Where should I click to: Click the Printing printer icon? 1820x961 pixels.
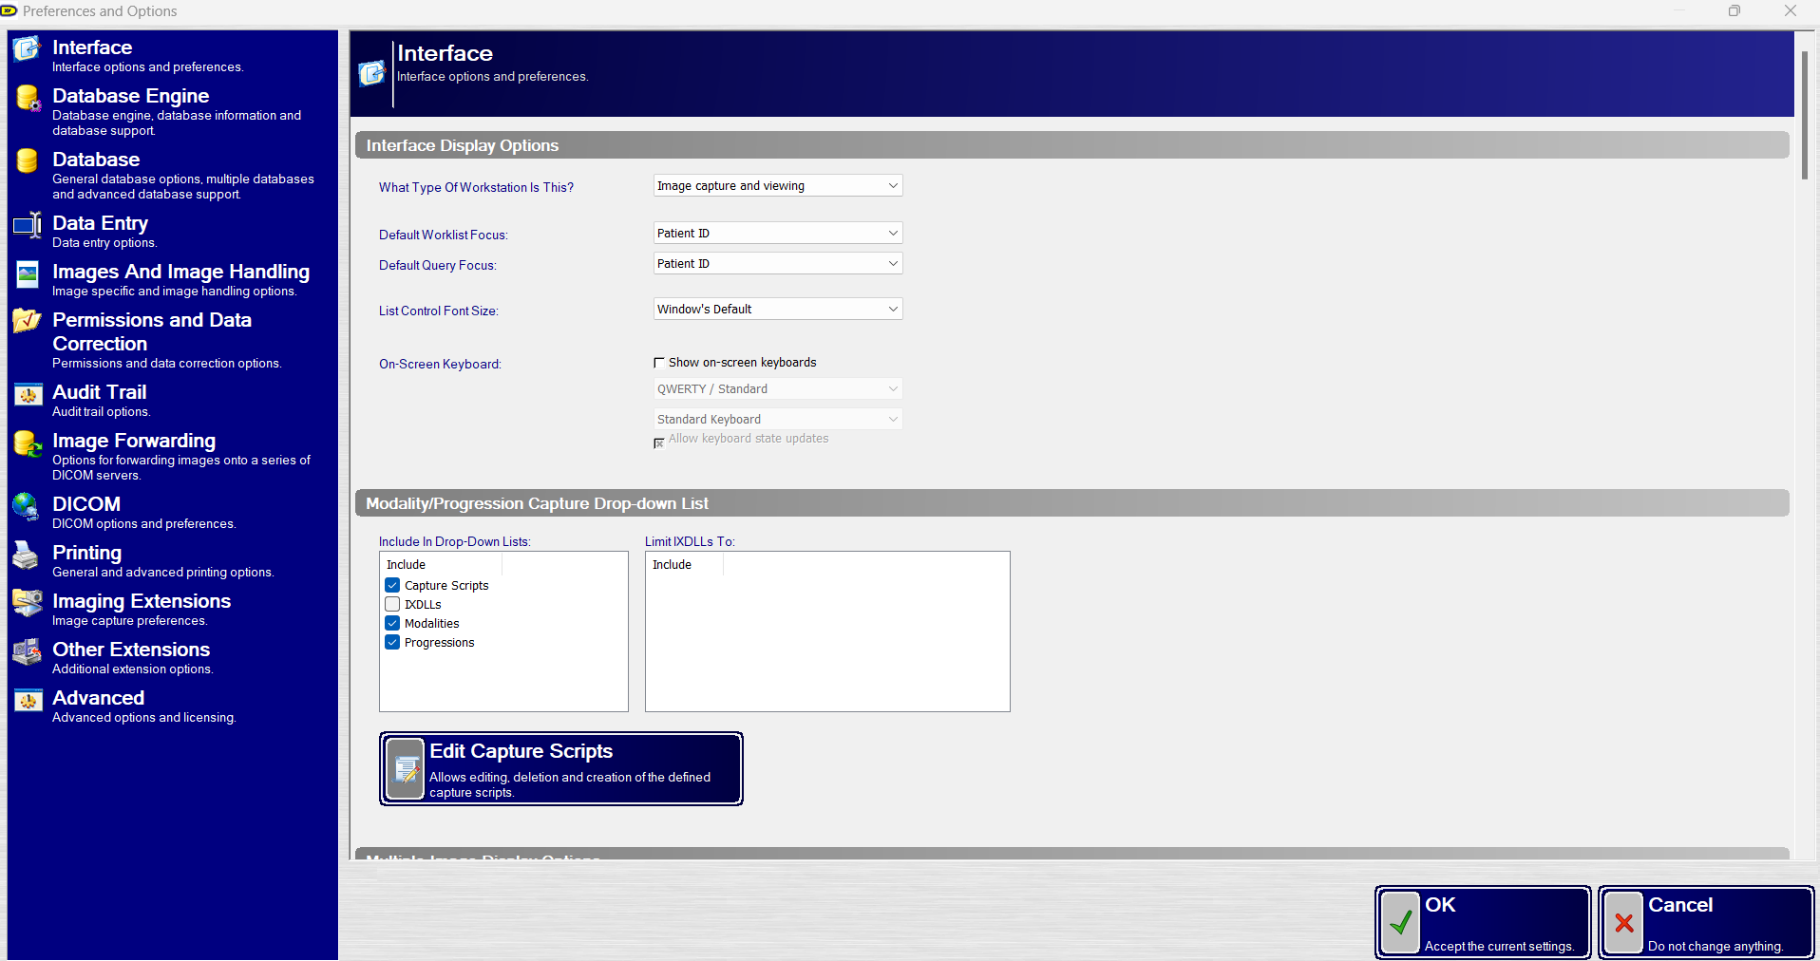(27, 555)
